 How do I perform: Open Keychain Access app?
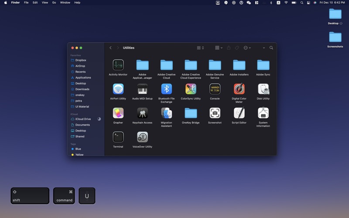tap(142, 113)
